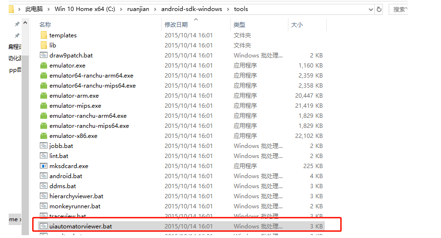441x238 pixels.
Task: Click the tools breadcrumb segment
Action: point(241,9)
